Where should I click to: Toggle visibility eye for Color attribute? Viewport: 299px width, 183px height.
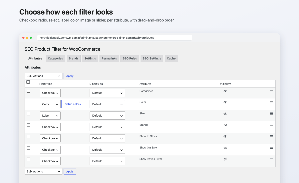coord(225,102)
